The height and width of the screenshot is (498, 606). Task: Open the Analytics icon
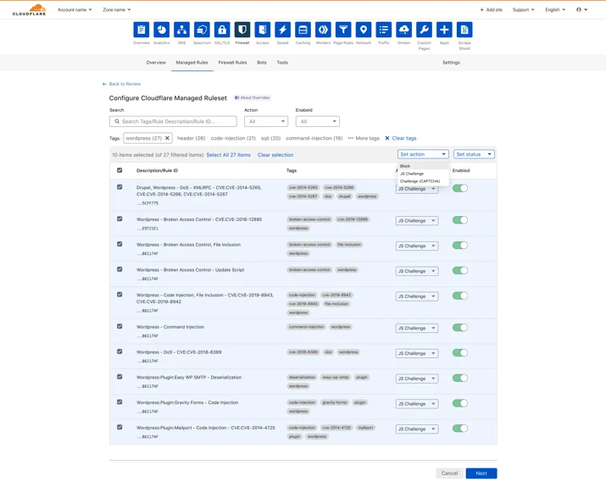pyautogui.click(x=162, y=30)
